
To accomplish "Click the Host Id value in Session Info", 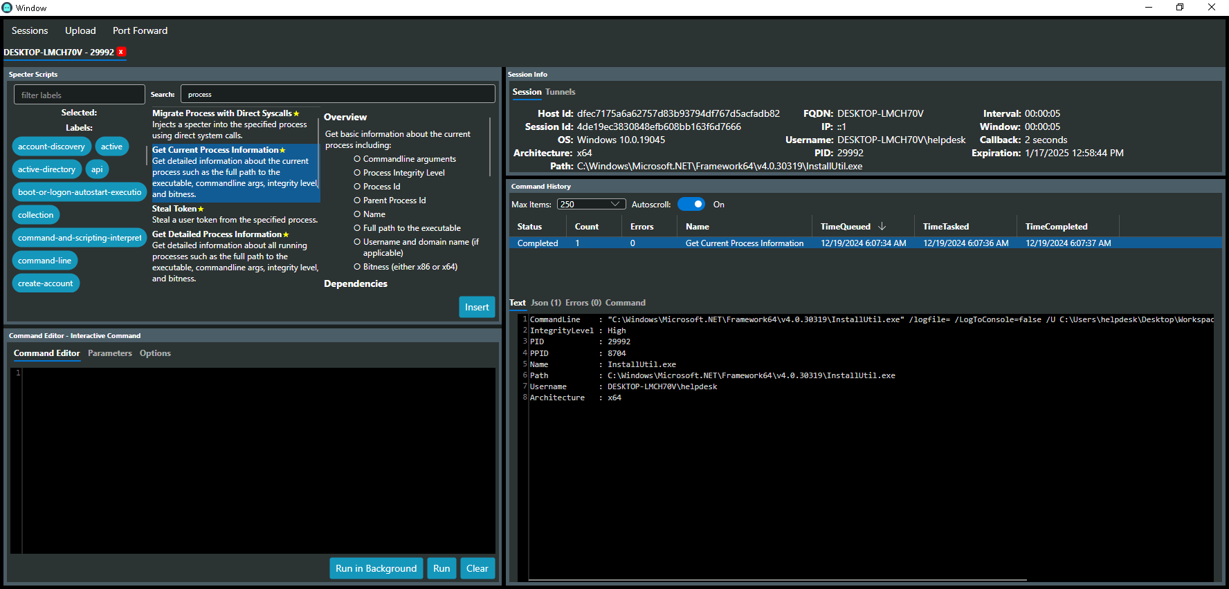I will click(678, 113).
